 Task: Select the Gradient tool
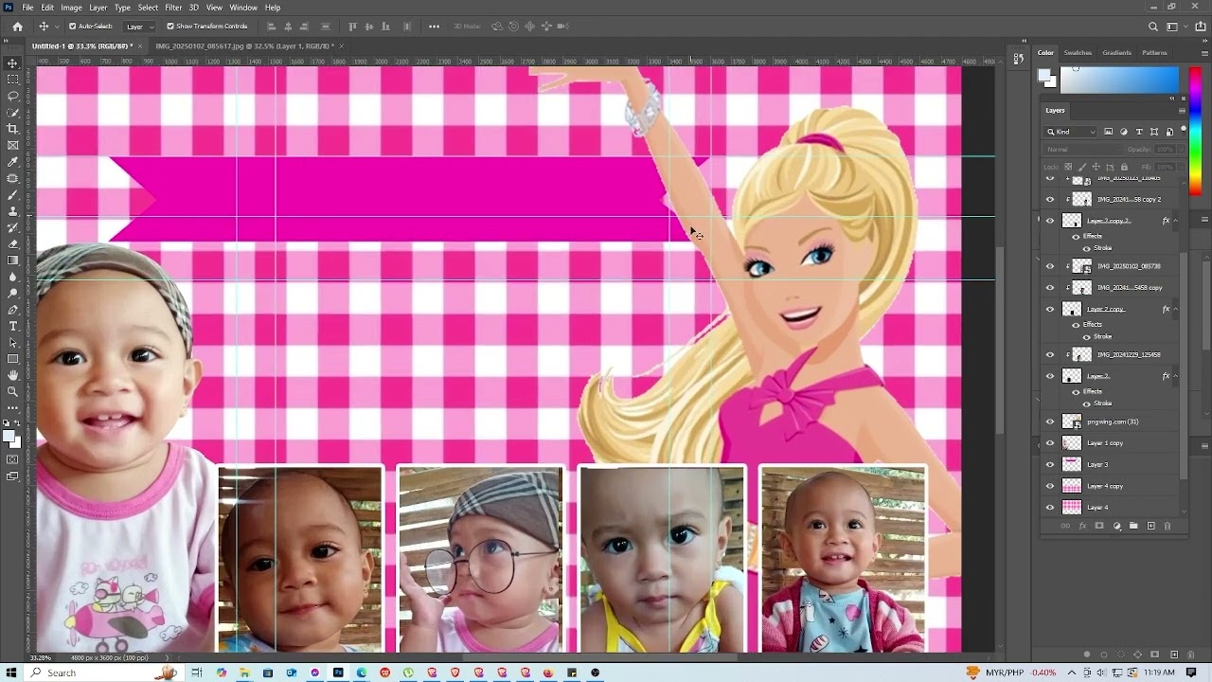click(x=12, y=260)
